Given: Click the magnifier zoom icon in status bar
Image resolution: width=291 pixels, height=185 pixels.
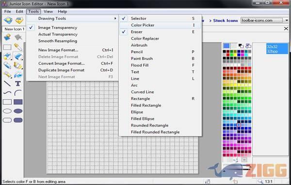Looking at the screenshot, I should [260, 182].
